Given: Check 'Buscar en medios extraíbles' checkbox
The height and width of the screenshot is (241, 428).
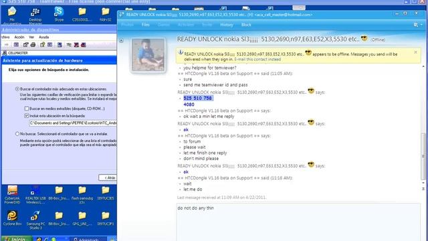Looking at the screenshot, I should click(x=27, y=108).
